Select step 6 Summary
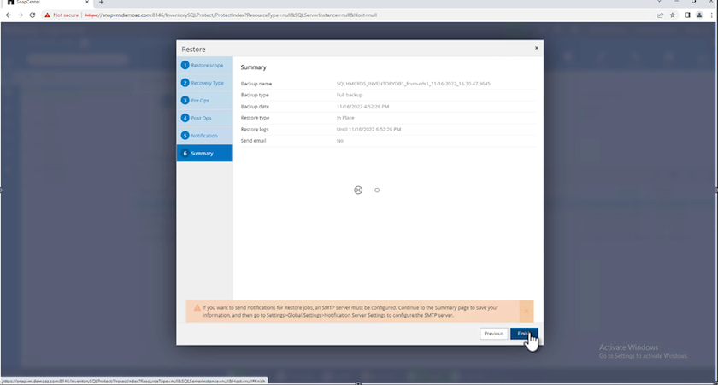The image size is (718, 385). [x=204, y=153]
